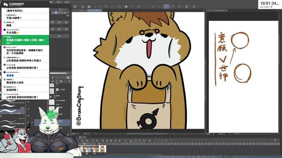This screenshot has height=158, width=282.
Task: Click the bag-shaped icon in command bar
Action: [139, 7]
